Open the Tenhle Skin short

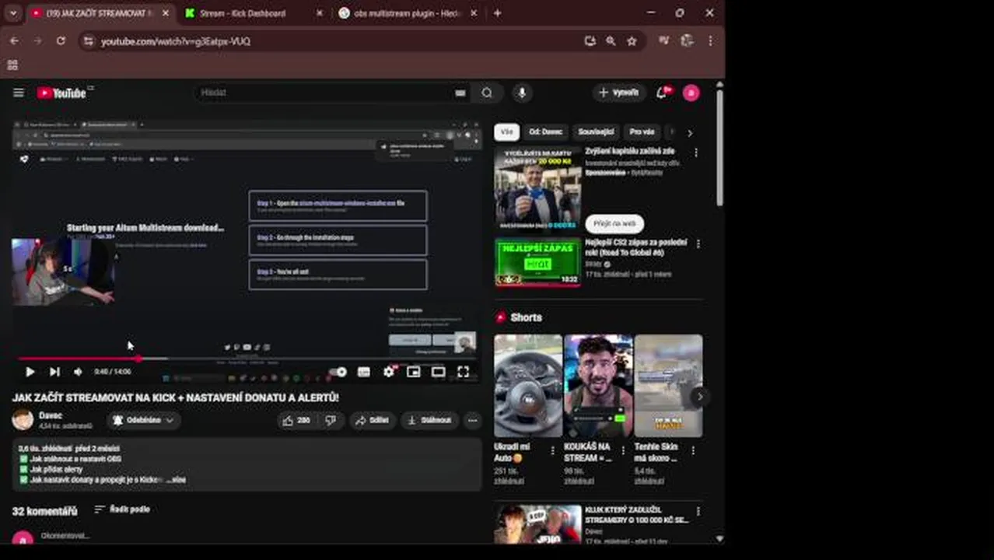click(668, 386)
